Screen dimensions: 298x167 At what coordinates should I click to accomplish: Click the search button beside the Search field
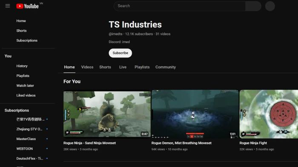253,6
